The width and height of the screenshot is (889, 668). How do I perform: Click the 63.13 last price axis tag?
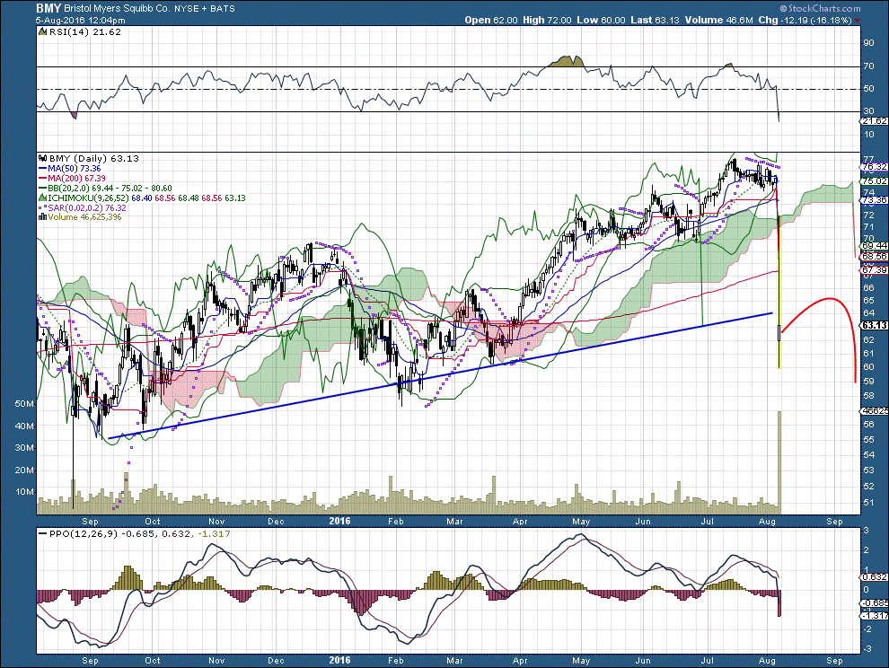(874, 326)
